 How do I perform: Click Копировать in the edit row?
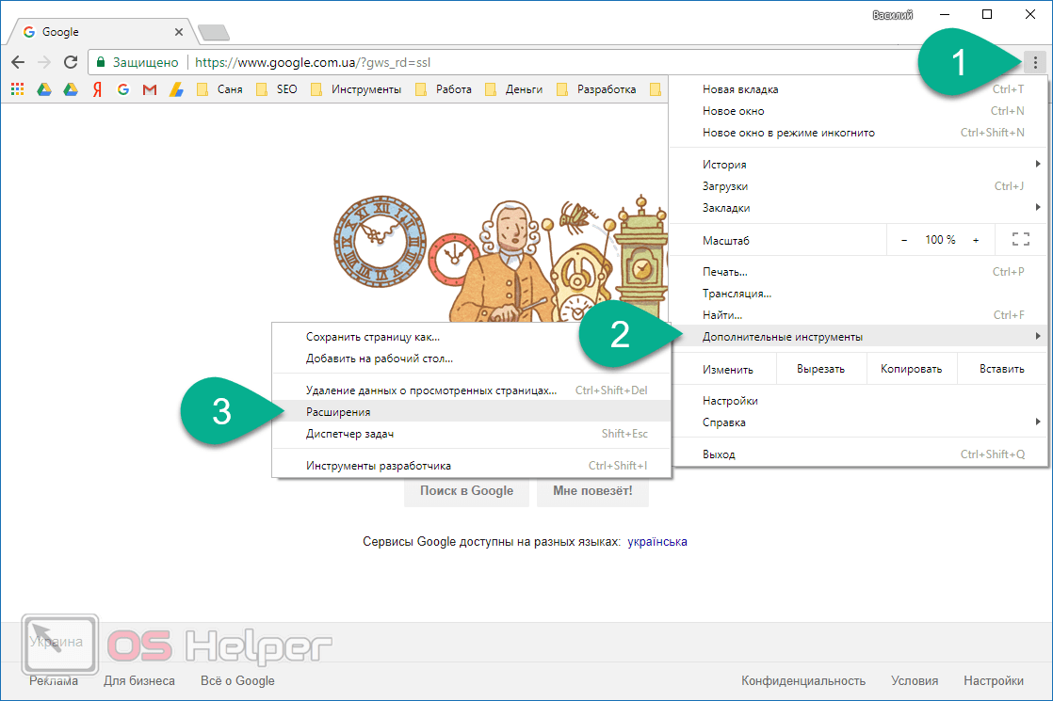point(911,369)
